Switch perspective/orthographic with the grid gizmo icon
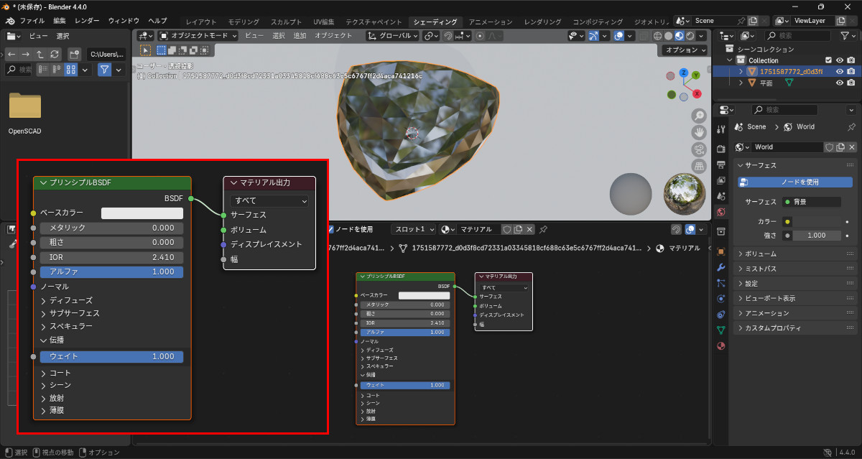 699,166
